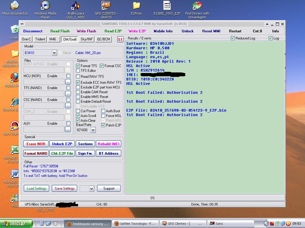Viewport: 305px width, 228px height.
Task: Click the red ST button
Action: pyautogui.click(x=120, y=39)
